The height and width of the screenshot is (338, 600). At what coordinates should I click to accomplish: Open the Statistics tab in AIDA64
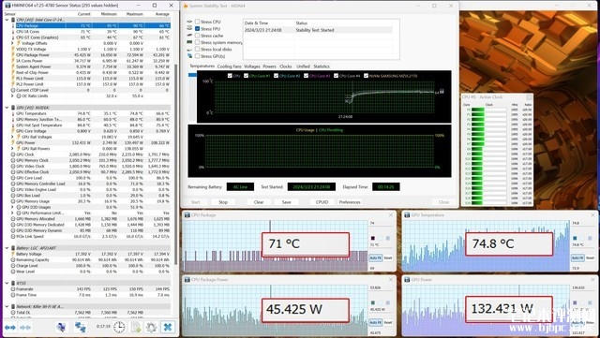point(322,66)
